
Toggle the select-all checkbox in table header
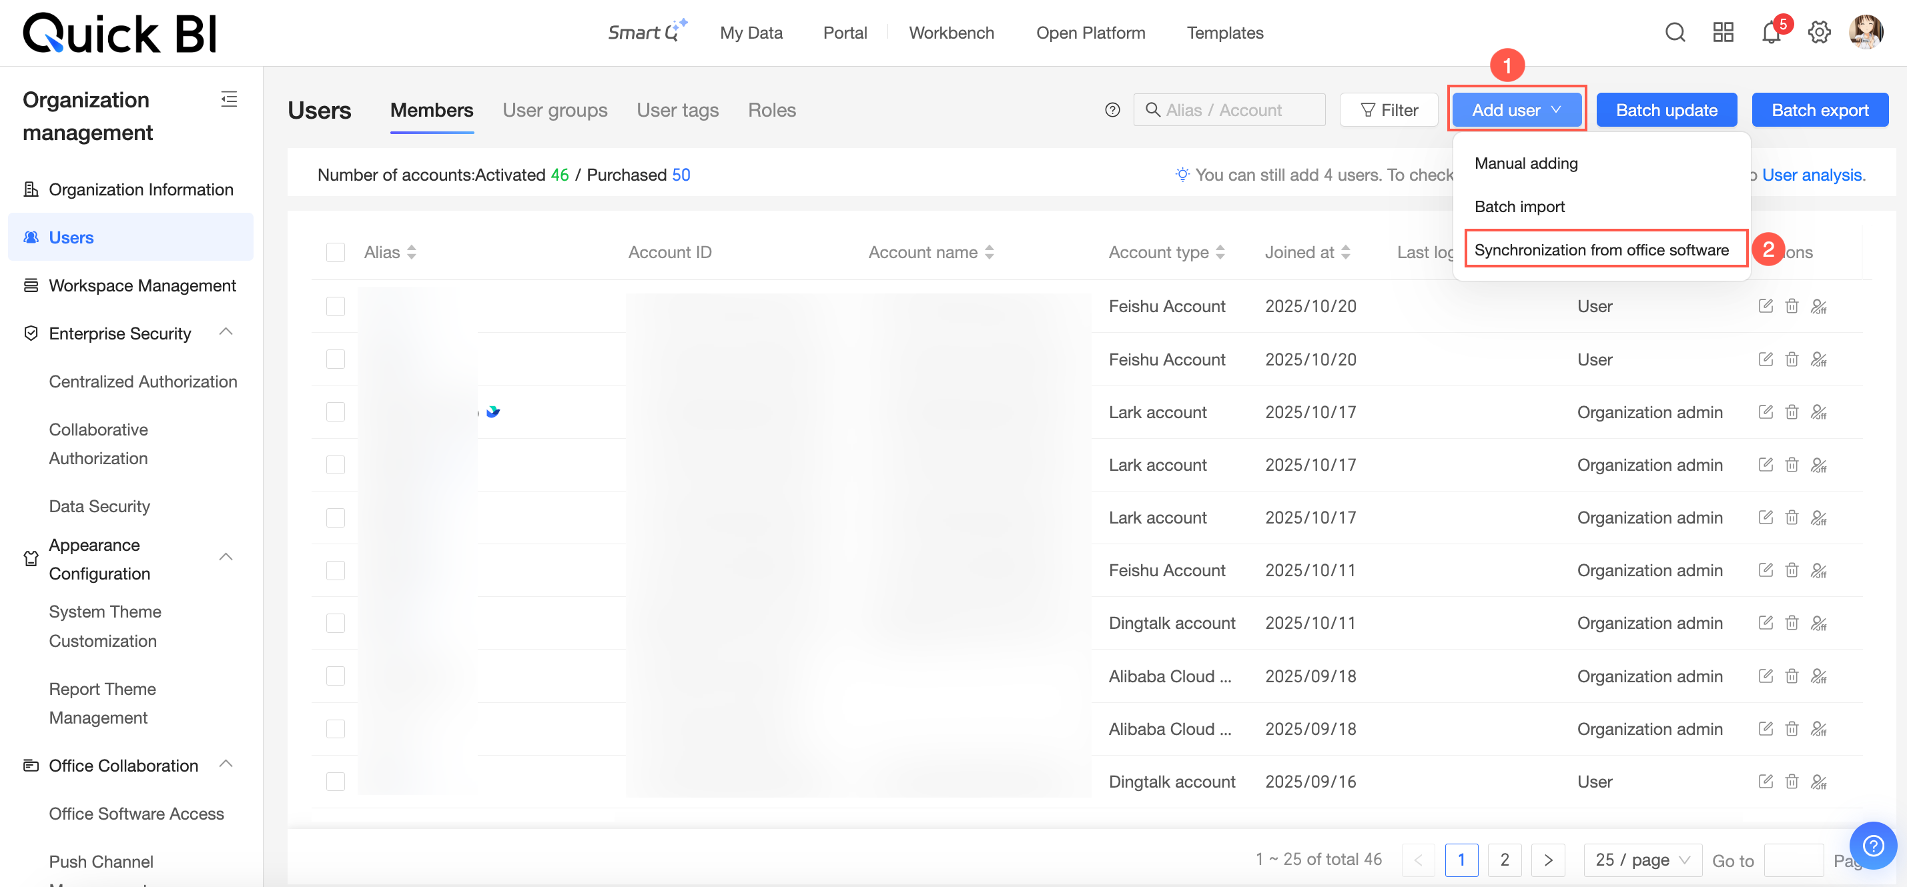point(336,252)
